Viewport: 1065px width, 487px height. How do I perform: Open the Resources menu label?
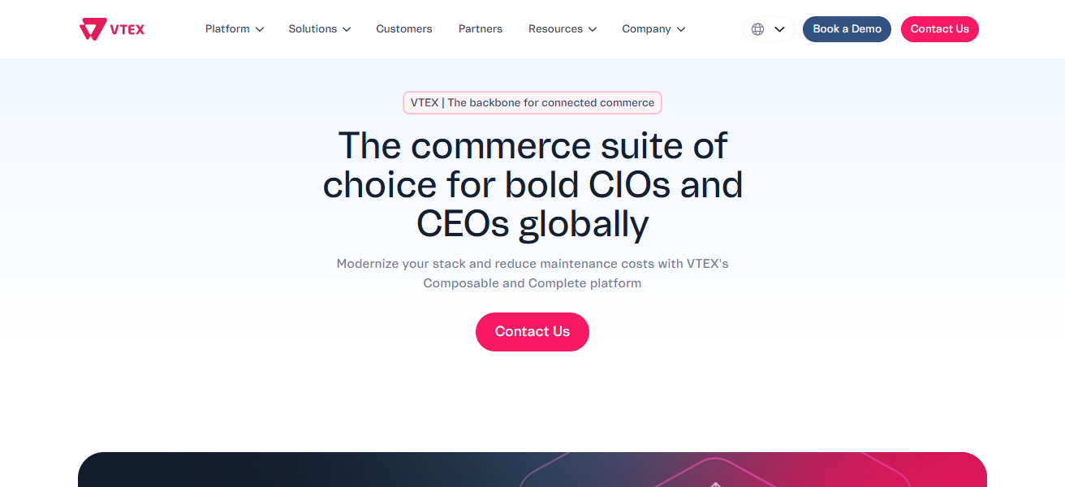tap(555, 29)
